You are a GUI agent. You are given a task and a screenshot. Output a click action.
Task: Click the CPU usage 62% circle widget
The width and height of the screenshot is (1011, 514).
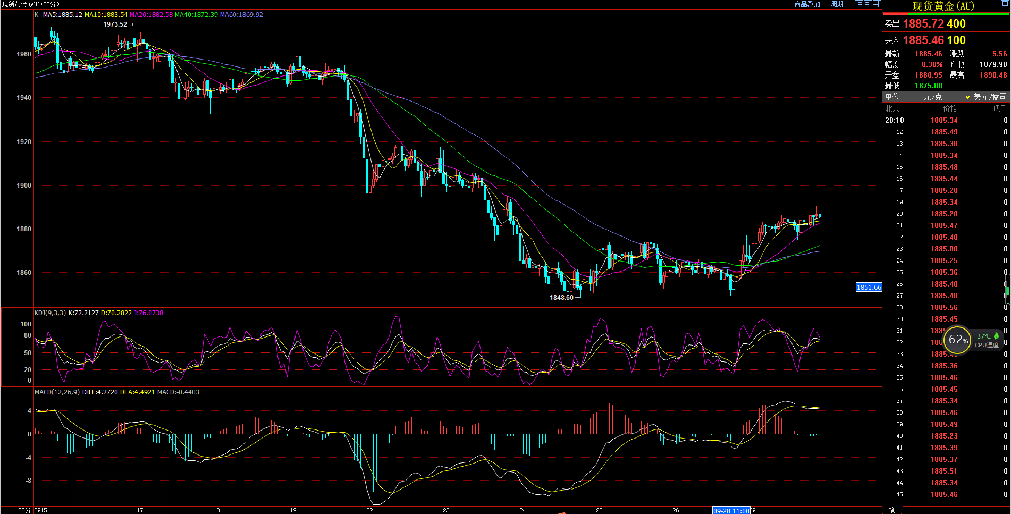point(958,340)
